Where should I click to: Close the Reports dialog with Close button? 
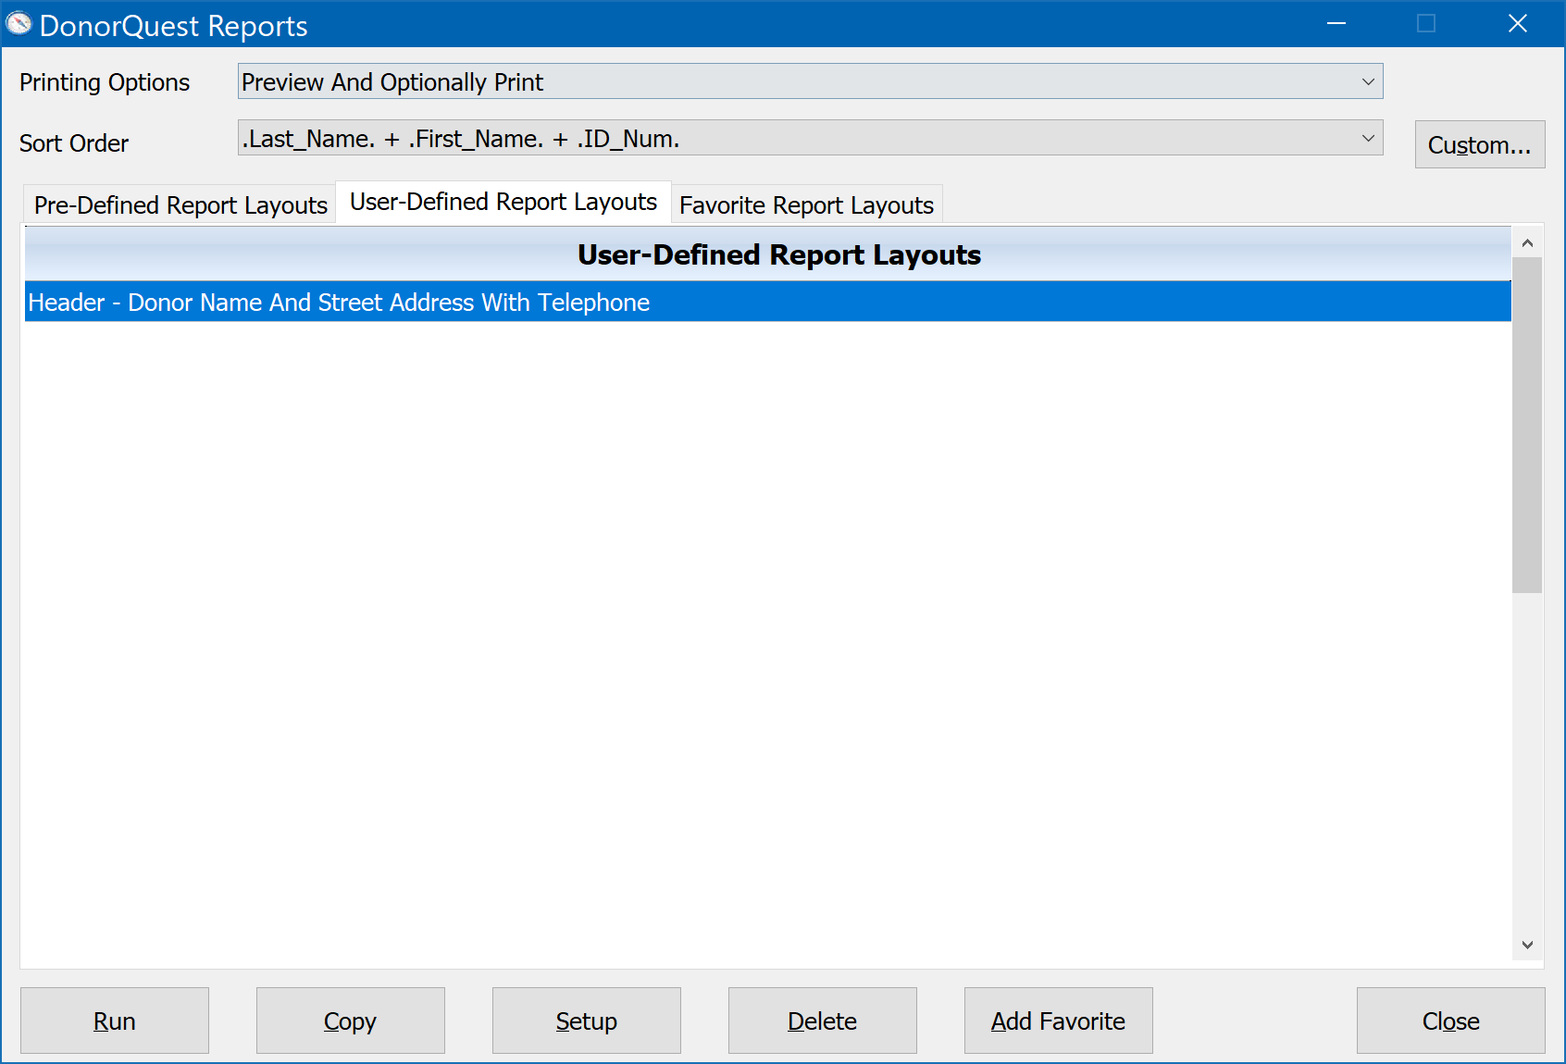[1451, 1021]
